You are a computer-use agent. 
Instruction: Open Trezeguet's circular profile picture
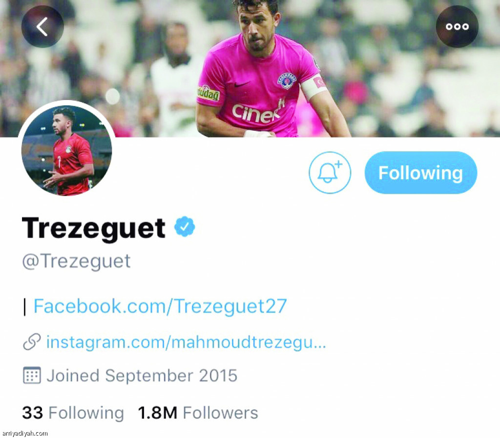pyautogui.click(x=66, y=149)
